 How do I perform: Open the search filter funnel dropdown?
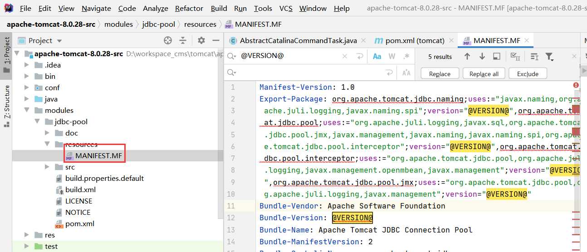pyautogui.click(x=549, y=57)
